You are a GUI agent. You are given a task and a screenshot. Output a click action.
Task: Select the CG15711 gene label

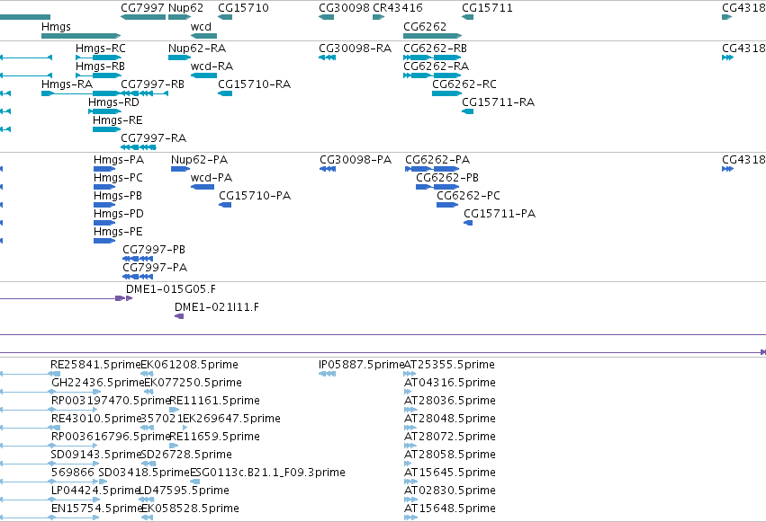click(487, 8)
